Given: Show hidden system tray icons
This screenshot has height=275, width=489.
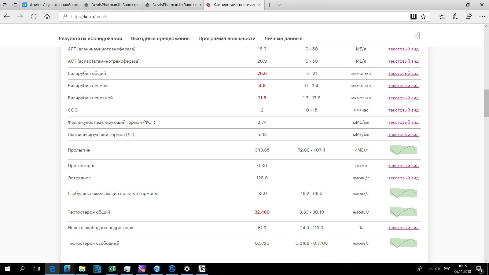Looking at the screenshot, I should (x=430, y=269).
